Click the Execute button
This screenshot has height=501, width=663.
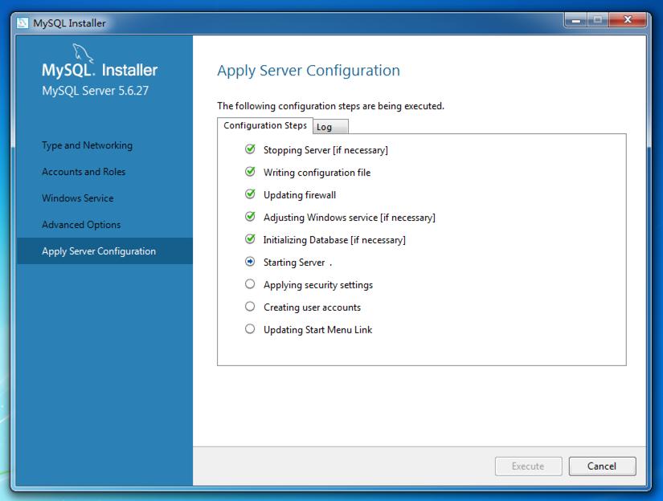[528, 466]
